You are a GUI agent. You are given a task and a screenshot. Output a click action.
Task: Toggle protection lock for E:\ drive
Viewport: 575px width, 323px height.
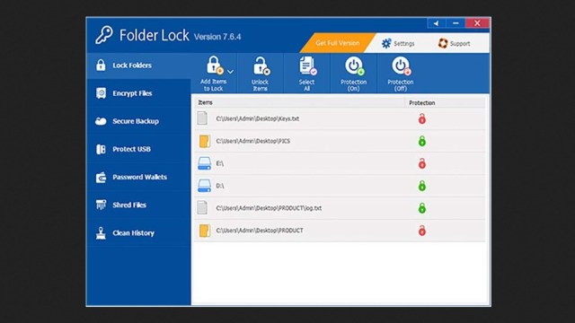coord(422,163)
